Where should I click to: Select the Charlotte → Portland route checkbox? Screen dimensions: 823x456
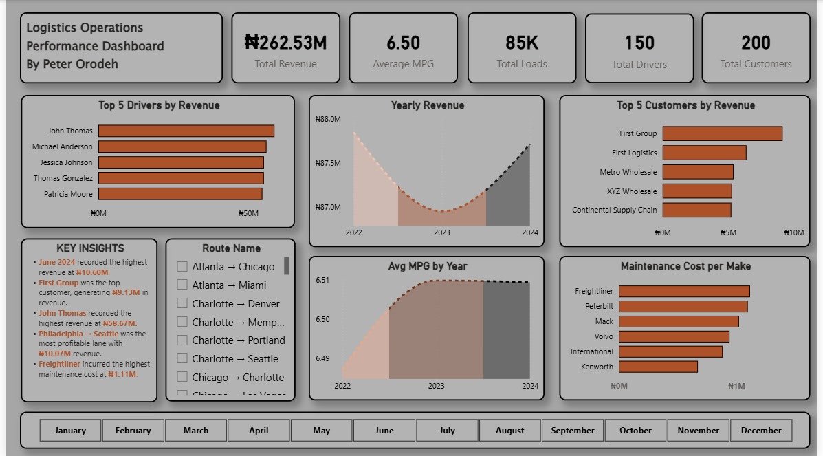pos(182,340)
